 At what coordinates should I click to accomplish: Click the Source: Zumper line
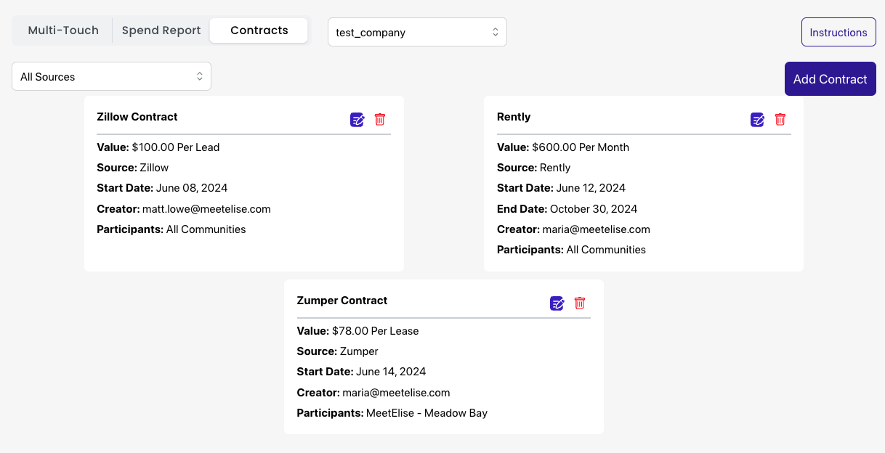pos(338,351)
